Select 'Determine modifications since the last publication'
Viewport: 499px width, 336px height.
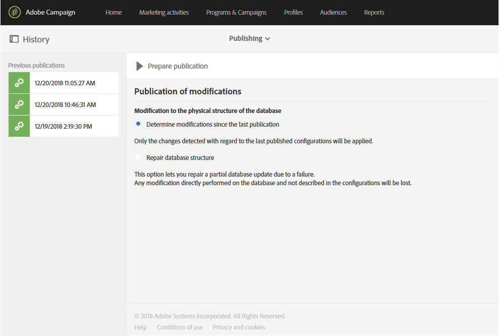click(139, 124)
